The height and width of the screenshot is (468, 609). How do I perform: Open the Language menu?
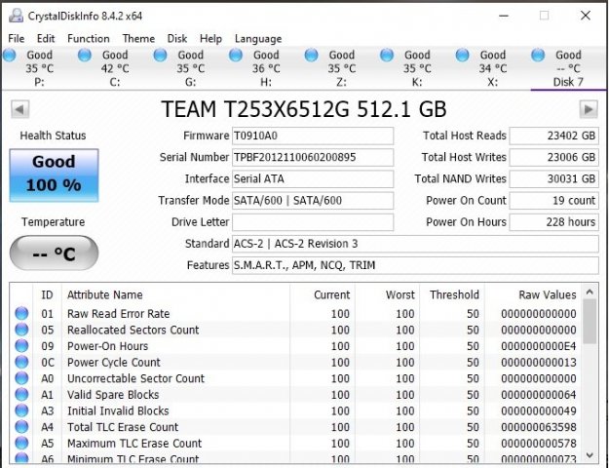pyautogui.click(x=258, y=38)
